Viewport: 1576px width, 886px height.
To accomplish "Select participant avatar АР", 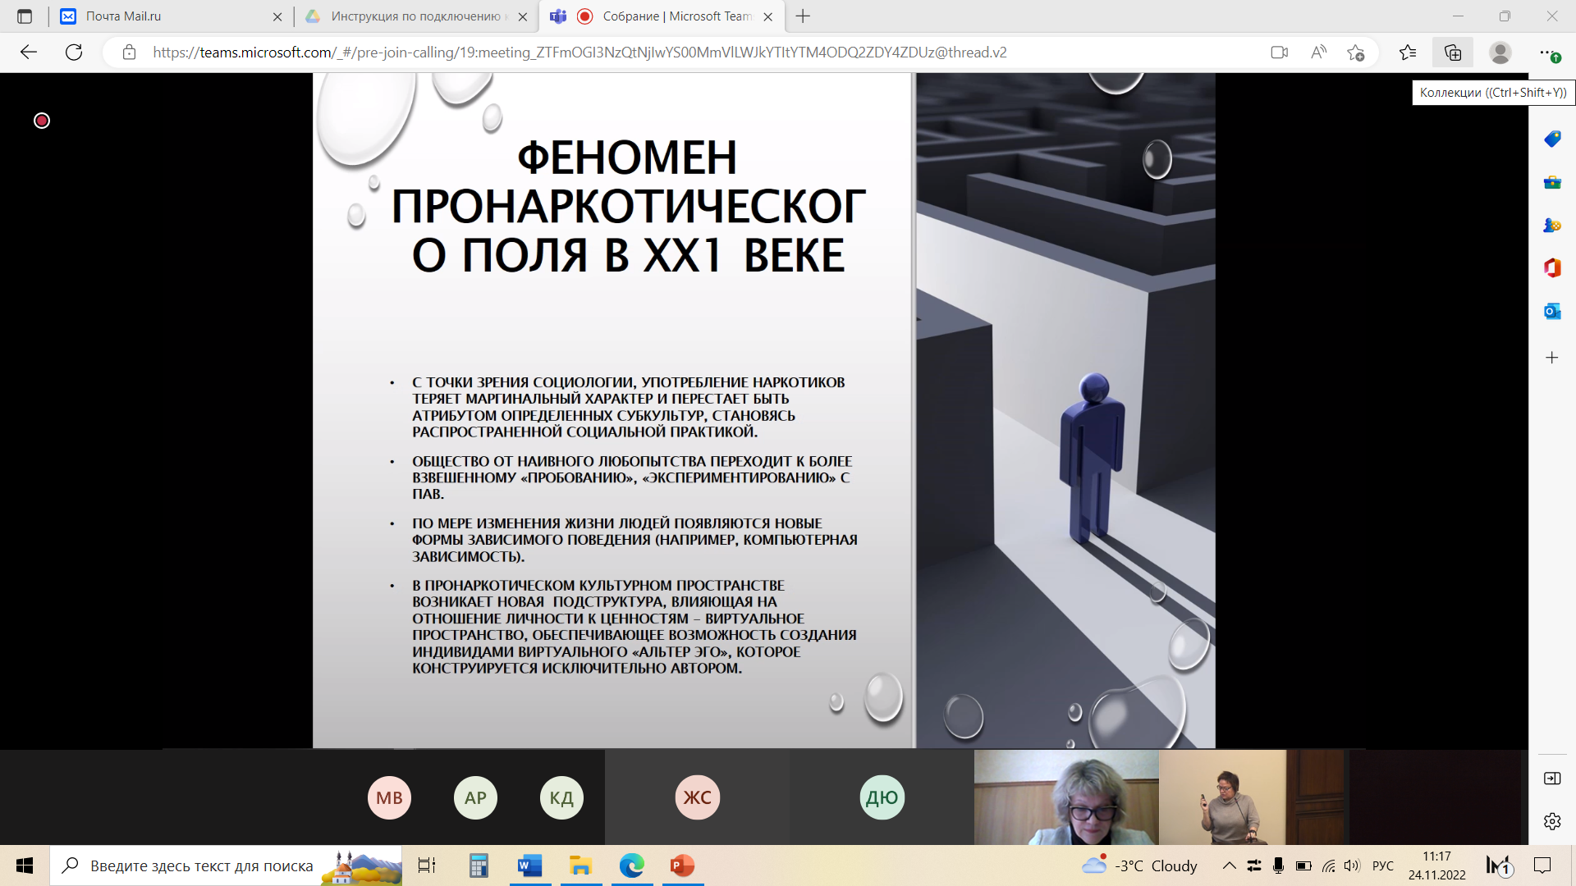I will pyautogui.click(x=475, y=797).
